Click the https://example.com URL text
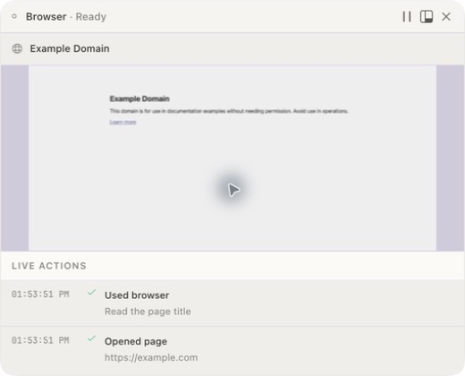Viewport: 465px width, 376px height. [151, 357]
